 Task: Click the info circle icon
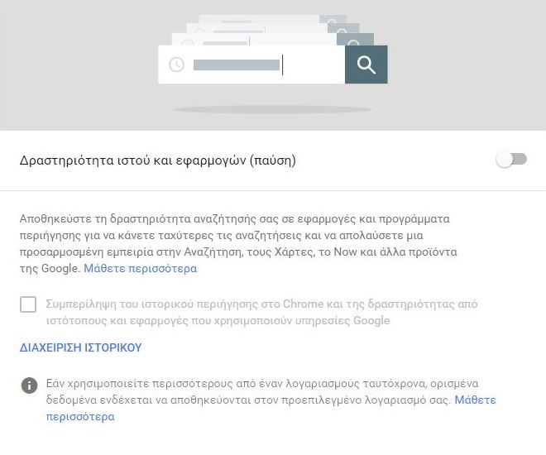[29, 386]
